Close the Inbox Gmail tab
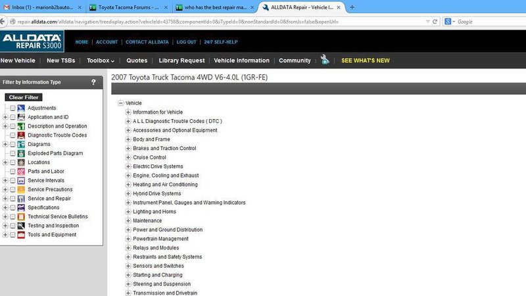Screen dimensions: 526x296 click(x=80, y=7)
